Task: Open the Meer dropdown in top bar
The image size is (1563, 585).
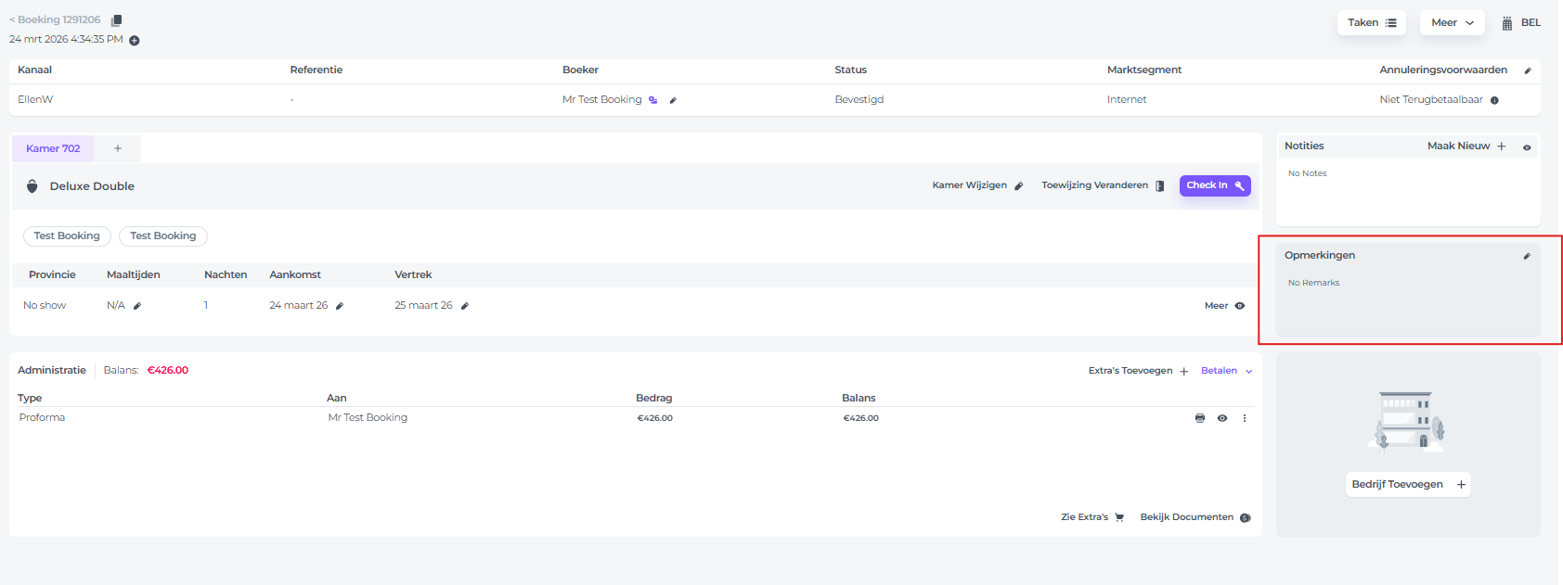Action: coord(1452,23)
